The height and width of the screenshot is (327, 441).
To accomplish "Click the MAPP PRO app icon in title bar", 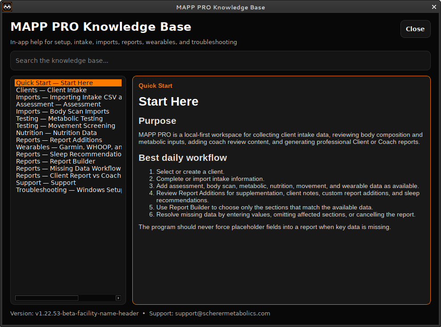I will [x=7, y=7].
